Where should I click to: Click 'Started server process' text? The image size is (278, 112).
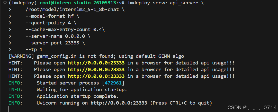[68, 83]
